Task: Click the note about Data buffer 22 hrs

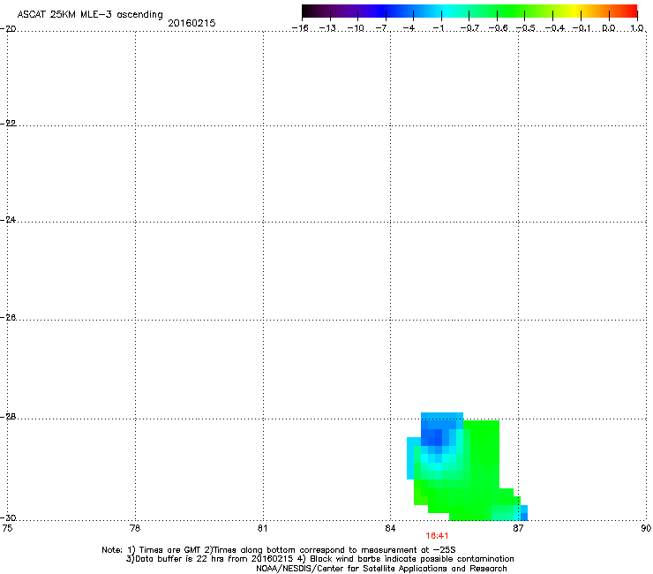Action: [319, 559]
